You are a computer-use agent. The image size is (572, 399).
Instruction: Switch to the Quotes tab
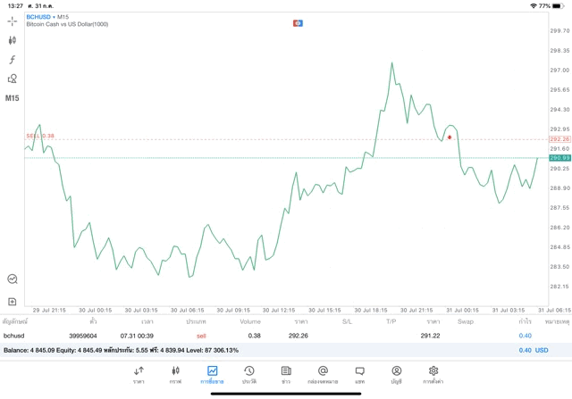coord(139,374)
